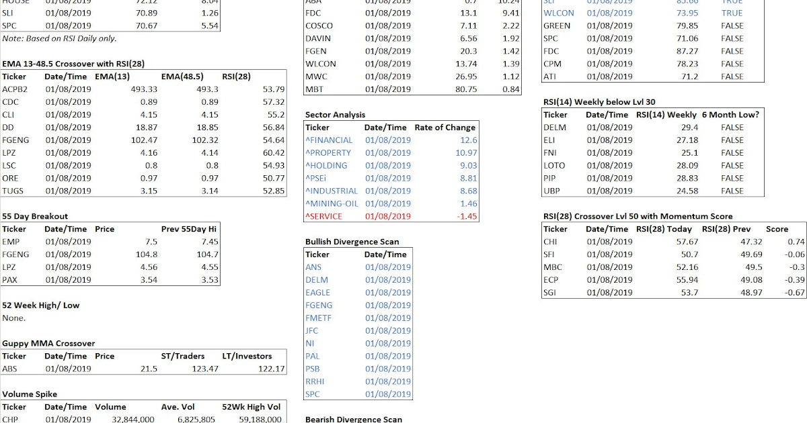Open ticker DELM in Bullish Divergence Scan
The image size is (807, 423).
(x=317, y=279)
